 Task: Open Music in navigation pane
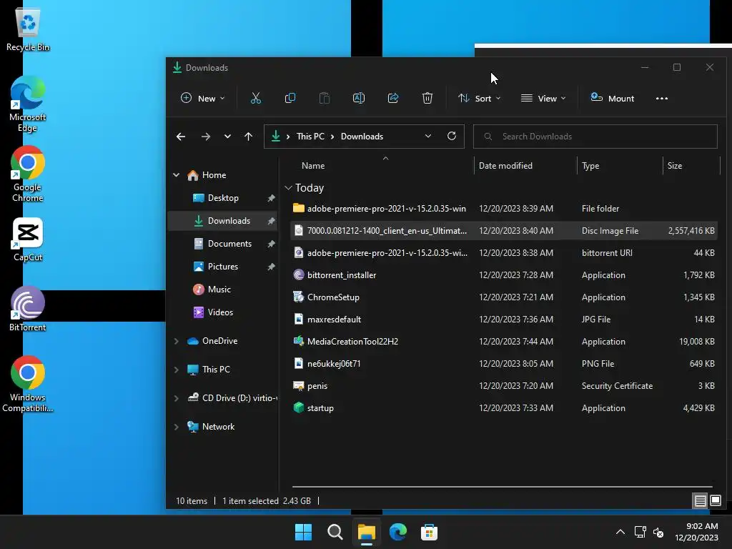[x=223, y=290]
